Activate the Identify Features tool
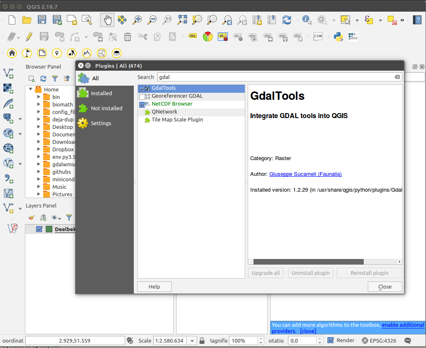The height and width of the screenshot is (348, 426). 307,20
